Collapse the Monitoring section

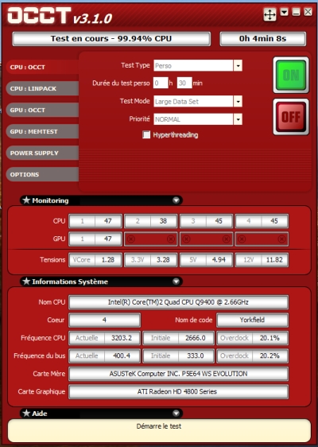pos(176,200)
